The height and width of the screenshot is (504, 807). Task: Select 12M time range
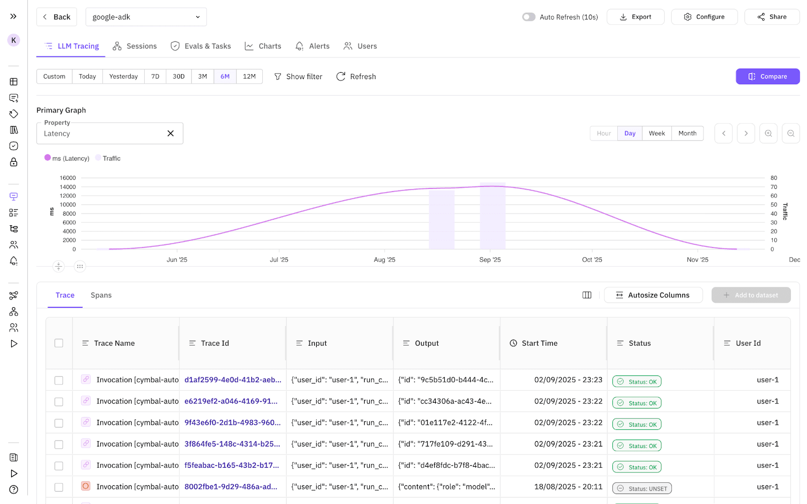click(x=249, y=77)
